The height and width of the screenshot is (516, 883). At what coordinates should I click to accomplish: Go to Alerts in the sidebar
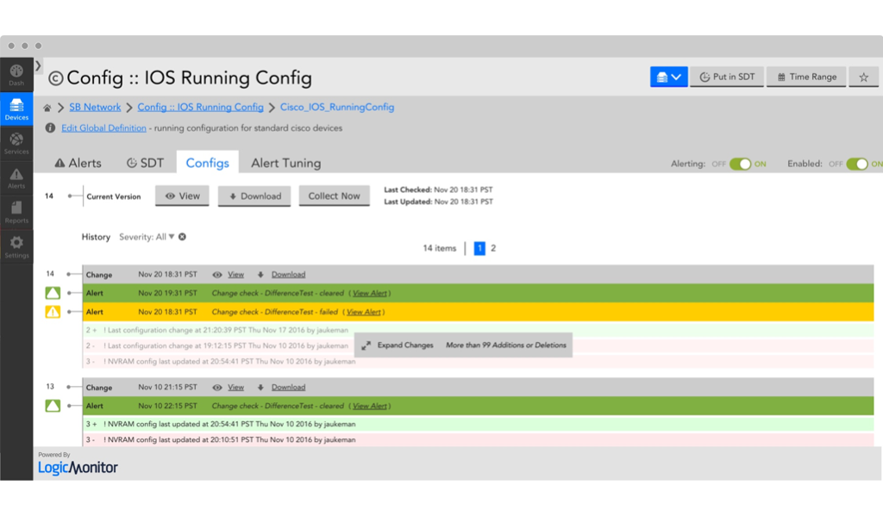point(16,178)
